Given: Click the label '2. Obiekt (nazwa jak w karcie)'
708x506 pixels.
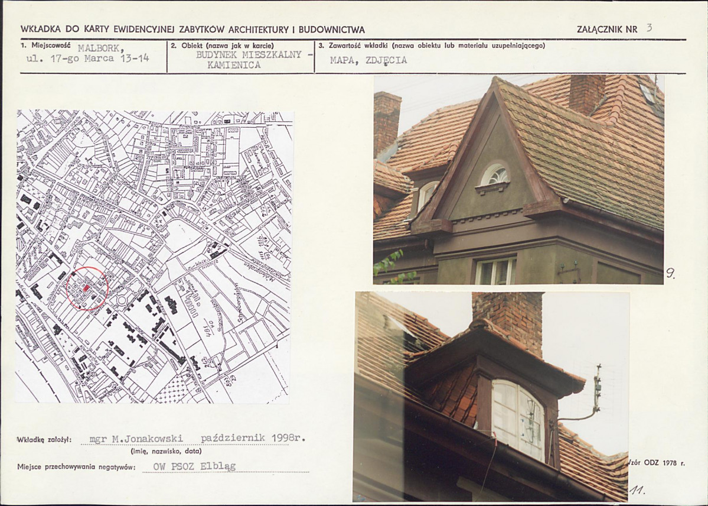Looking at the screenshot, I should 223,46.
